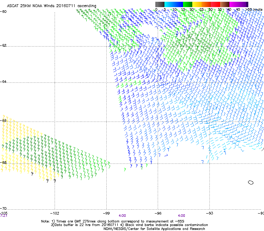Image resolution: width=264 pixels, height=231 pixels.
Task: Click the "-105" longitude label
Action: (4, 213)
